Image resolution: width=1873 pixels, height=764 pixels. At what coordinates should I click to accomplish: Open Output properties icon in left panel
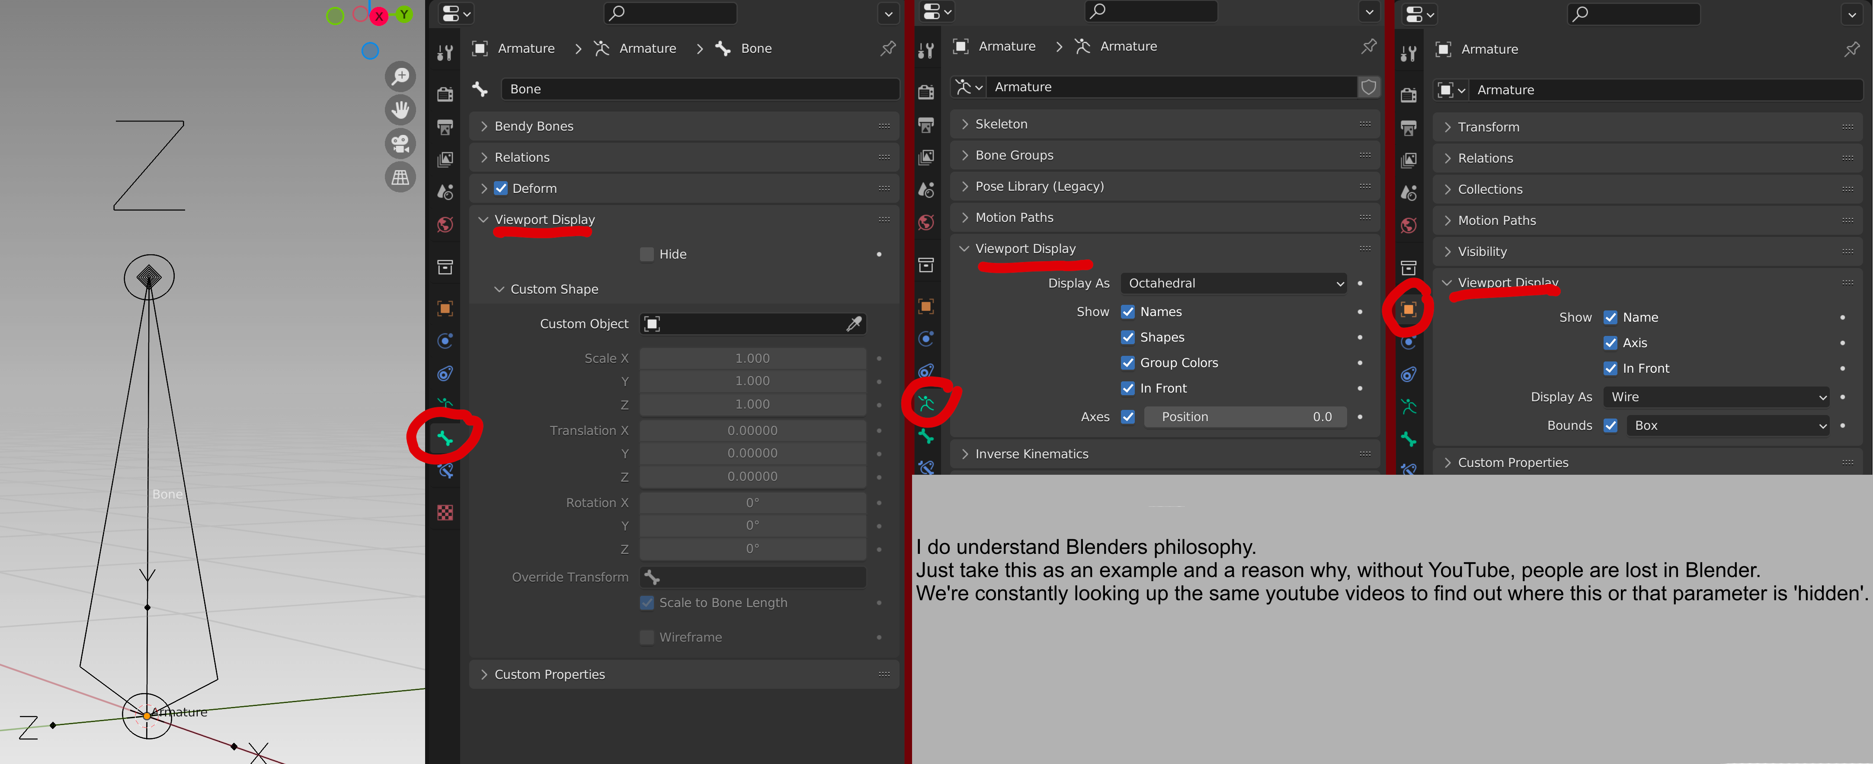445,127
